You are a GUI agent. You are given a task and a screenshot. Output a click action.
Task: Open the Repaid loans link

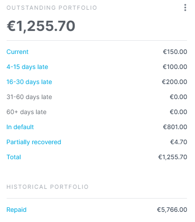(16, 210)
